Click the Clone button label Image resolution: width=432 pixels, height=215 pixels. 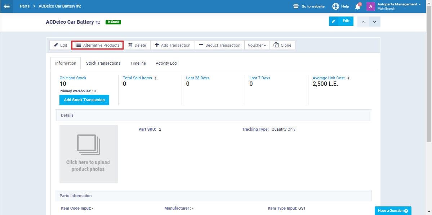tap(286, 45)
